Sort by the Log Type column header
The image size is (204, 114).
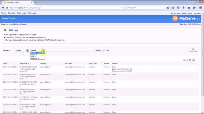(93, 63)
